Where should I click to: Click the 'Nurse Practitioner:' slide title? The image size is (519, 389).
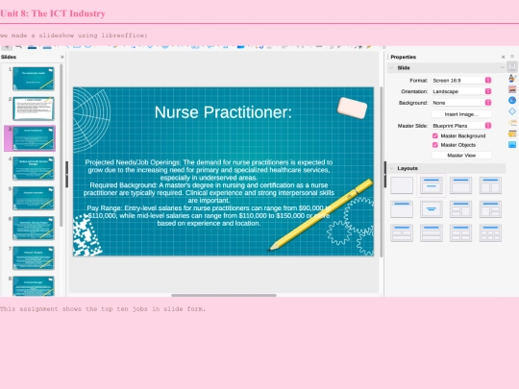[x=223, y=112]
